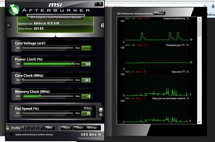Viewport: 215px width, 142px height.
Task: Open the information i side button
Action: pos(102,25)
